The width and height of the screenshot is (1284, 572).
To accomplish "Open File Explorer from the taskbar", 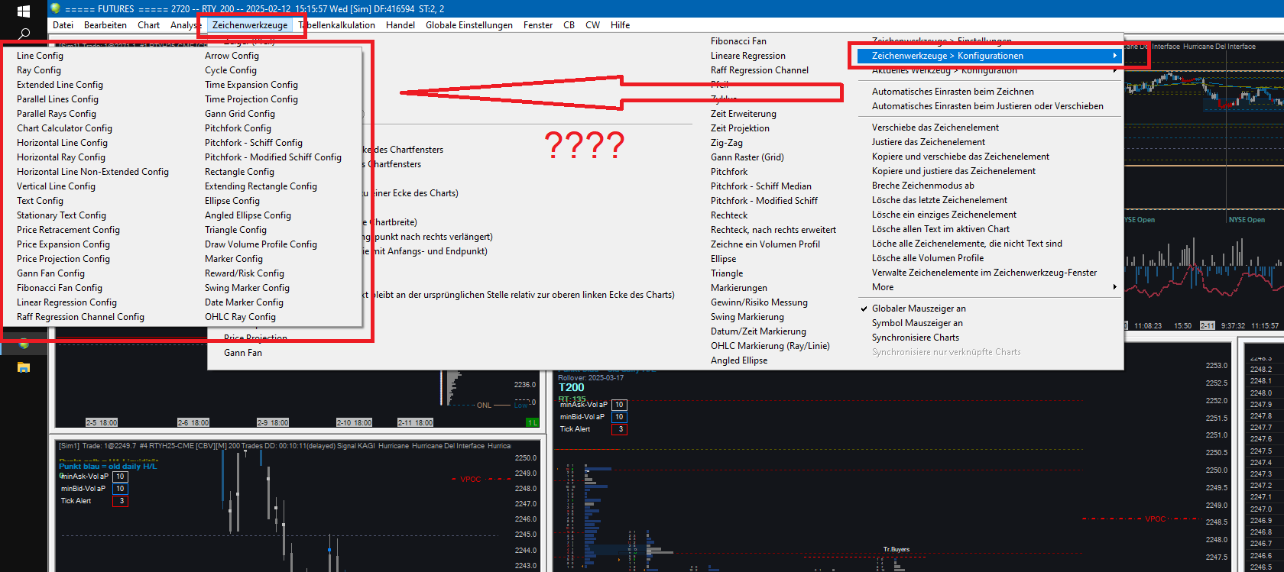I will tap(24, 367).
